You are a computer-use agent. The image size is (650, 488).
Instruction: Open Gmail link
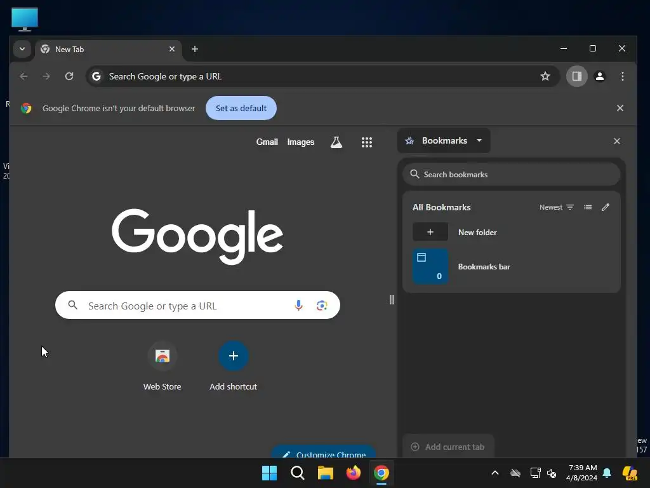click(x=267, y=142)
